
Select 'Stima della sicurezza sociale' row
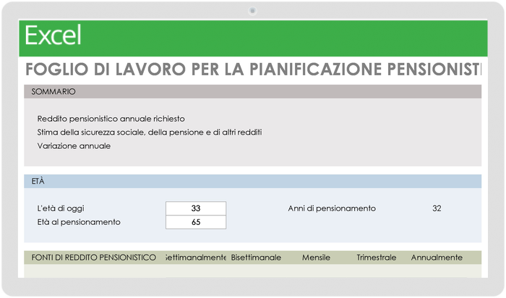[x=150, y=132]
